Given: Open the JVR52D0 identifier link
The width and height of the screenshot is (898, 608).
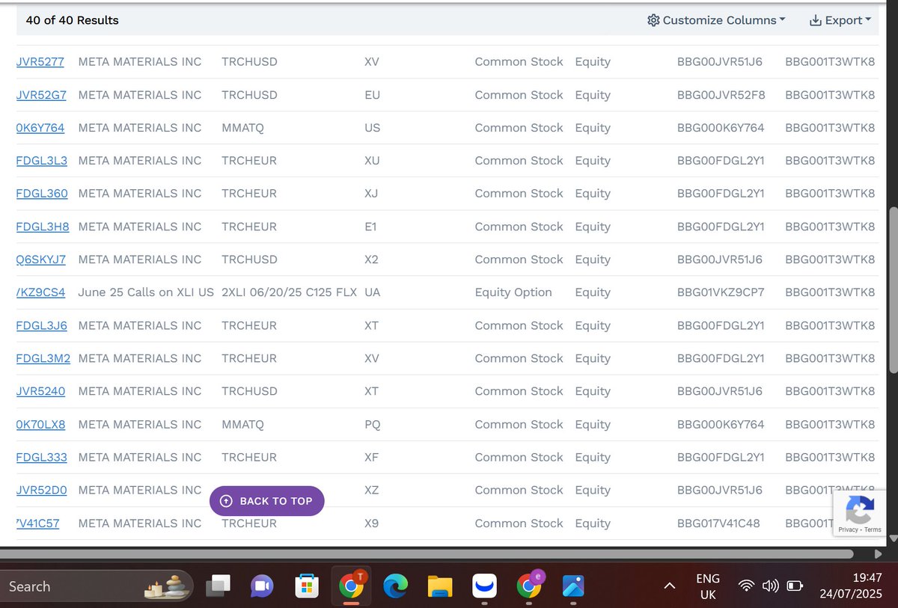Looking at the screenshot, I should [x=42, y=490].
